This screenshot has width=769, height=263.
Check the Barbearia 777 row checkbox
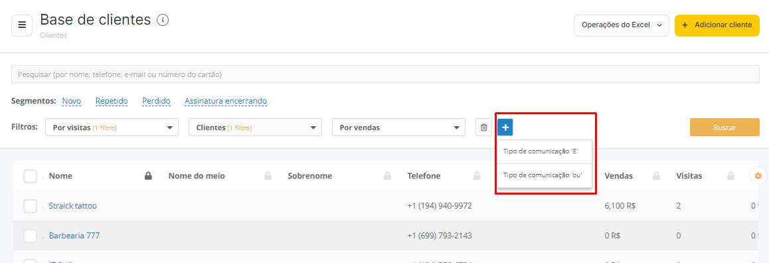click(x=31, y=236)
